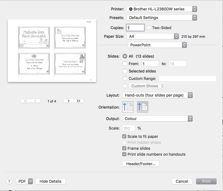The height and width of the screenshot is (191, 223).
Task: Disable Frame slides option
Action: (125, 148)
